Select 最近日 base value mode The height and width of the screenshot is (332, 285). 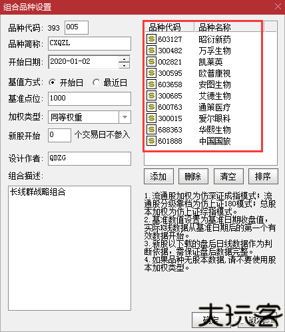point(96,83)
